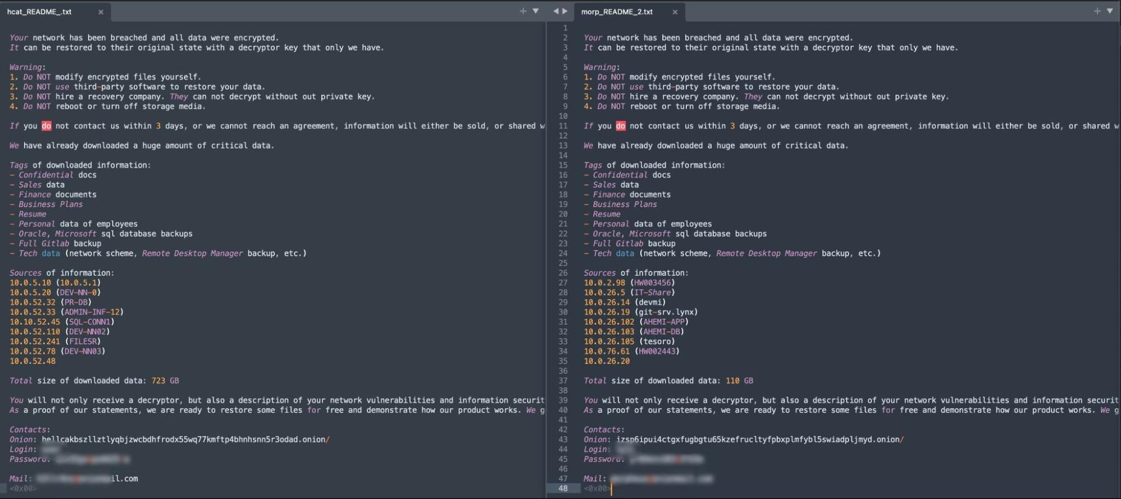Open a new tab in the left pane

pyautogui.click(x=523, y=11)
